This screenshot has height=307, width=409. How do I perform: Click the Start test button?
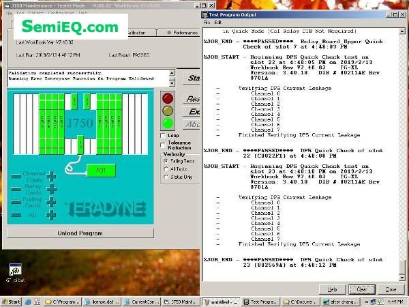[x=191, y=78]
